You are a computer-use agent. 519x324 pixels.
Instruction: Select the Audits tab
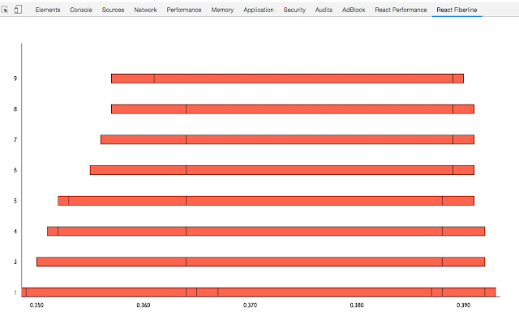(x=324, y=10)
